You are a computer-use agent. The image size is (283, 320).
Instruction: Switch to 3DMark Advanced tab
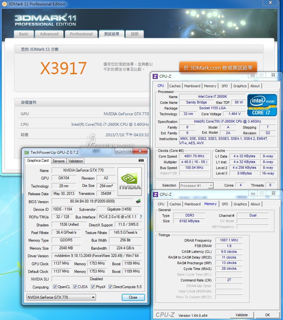[x=49, y=34]
